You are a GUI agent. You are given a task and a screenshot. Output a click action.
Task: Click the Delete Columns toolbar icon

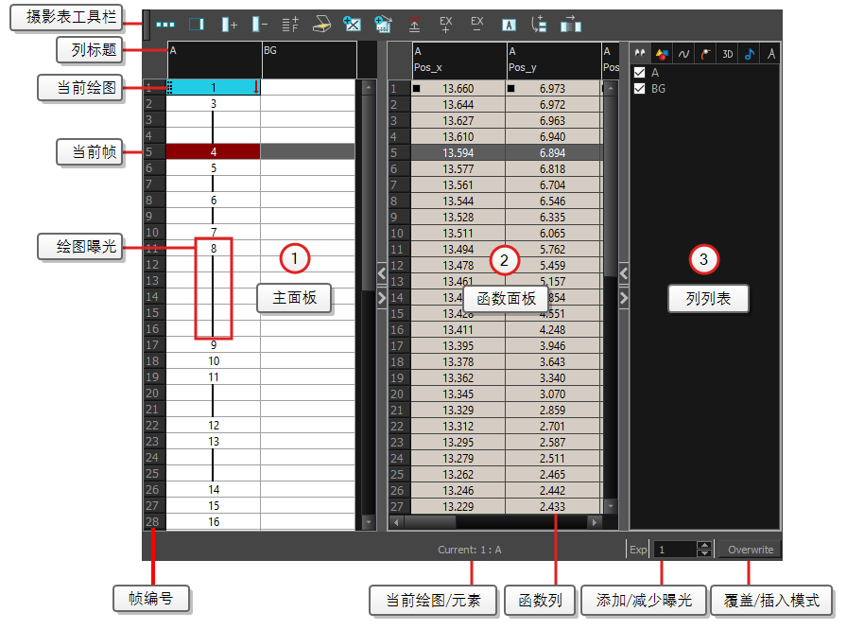click(x=258, y=25)
